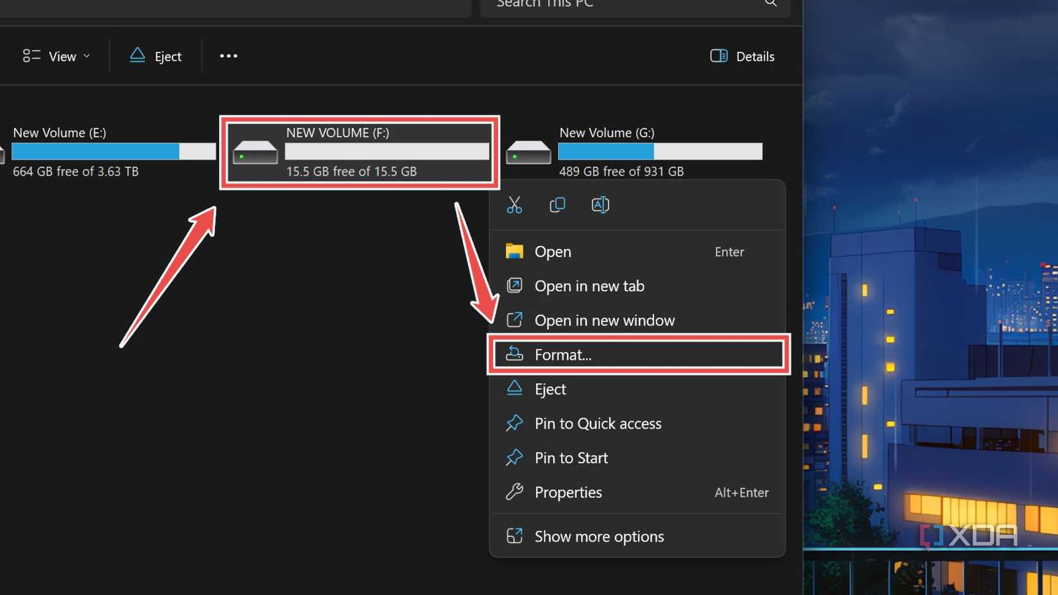Choose Open in new window
The width and height of the screenshot is (1058, 595).
coord(604,320)
